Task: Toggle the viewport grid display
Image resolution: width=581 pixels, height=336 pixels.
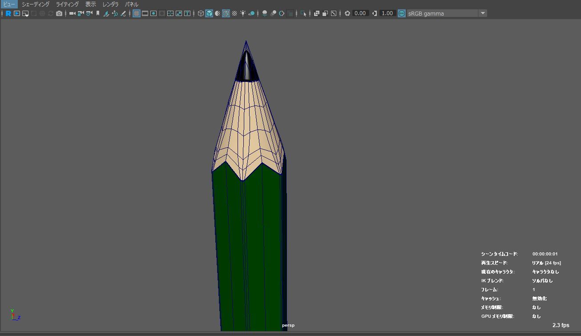Action: pos(137,13)
